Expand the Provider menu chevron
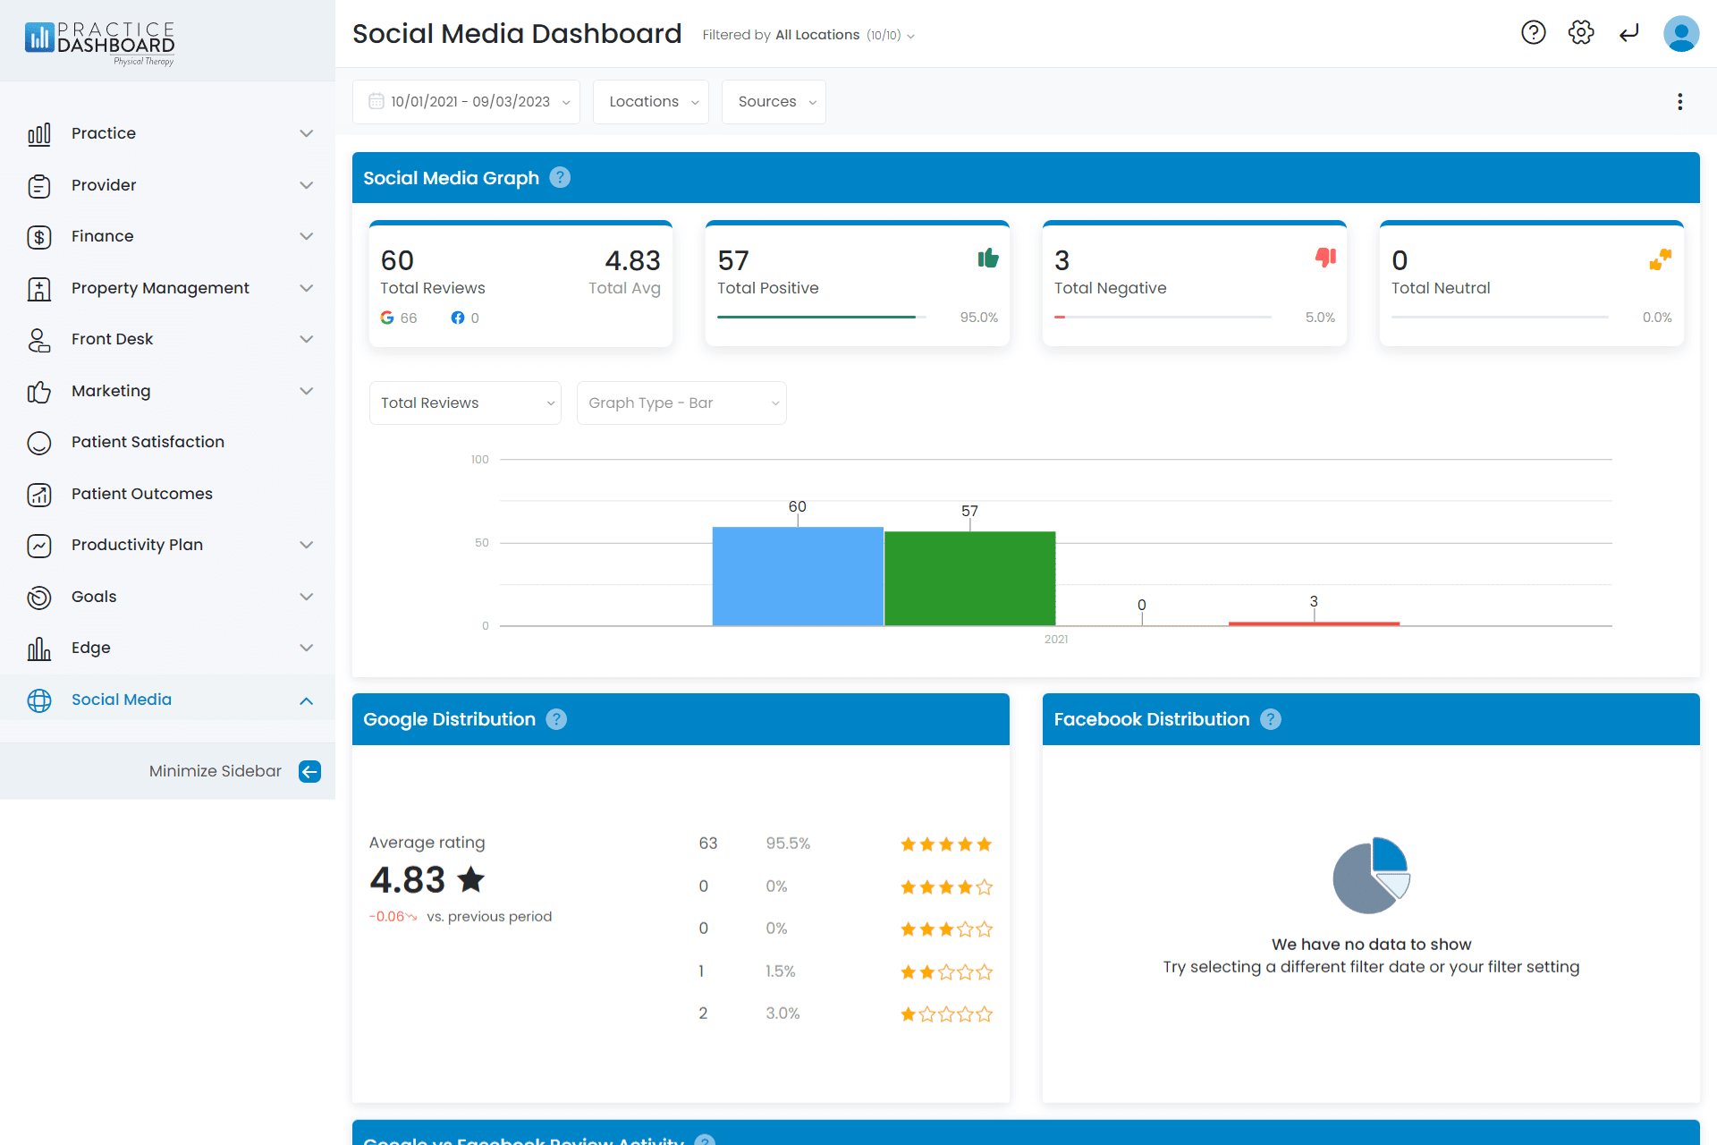The width and height of the screenshot is (1717, 1145). click(307, 185)
